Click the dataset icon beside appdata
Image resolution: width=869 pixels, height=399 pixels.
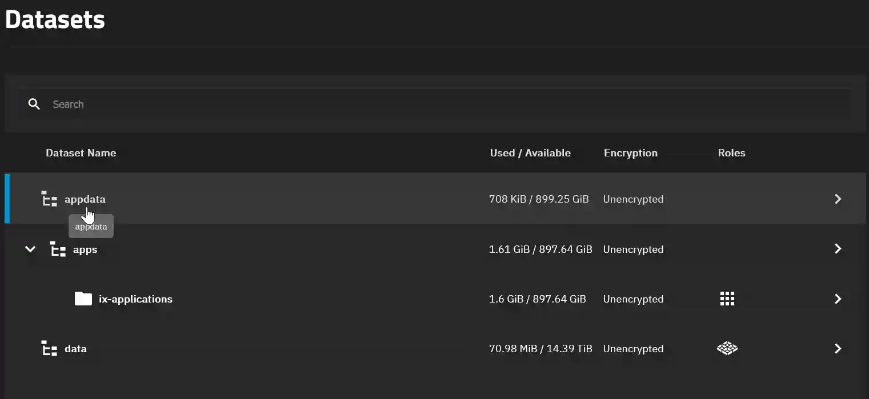click(x=49, y=199)
